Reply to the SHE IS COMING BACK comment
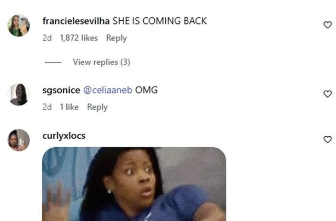Screen dimensions: 336x221 pyautogui.click(x=116, y=38)
